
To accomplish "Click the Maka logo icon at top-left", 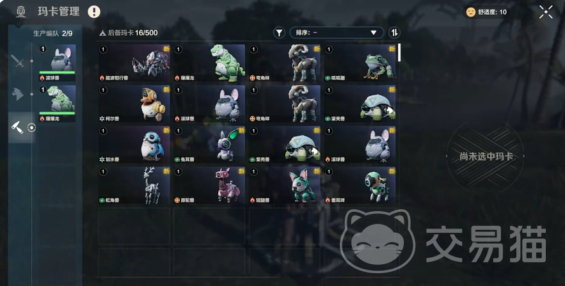I will tap(21, 12).
